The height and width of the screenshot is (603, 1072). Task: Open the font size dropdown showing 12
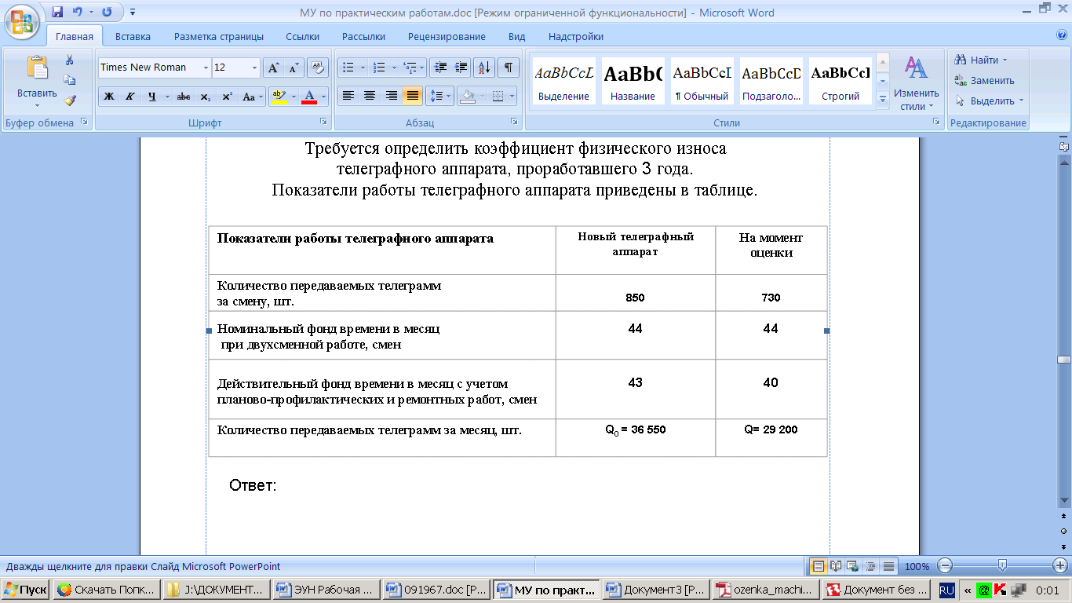pos(254,68)
